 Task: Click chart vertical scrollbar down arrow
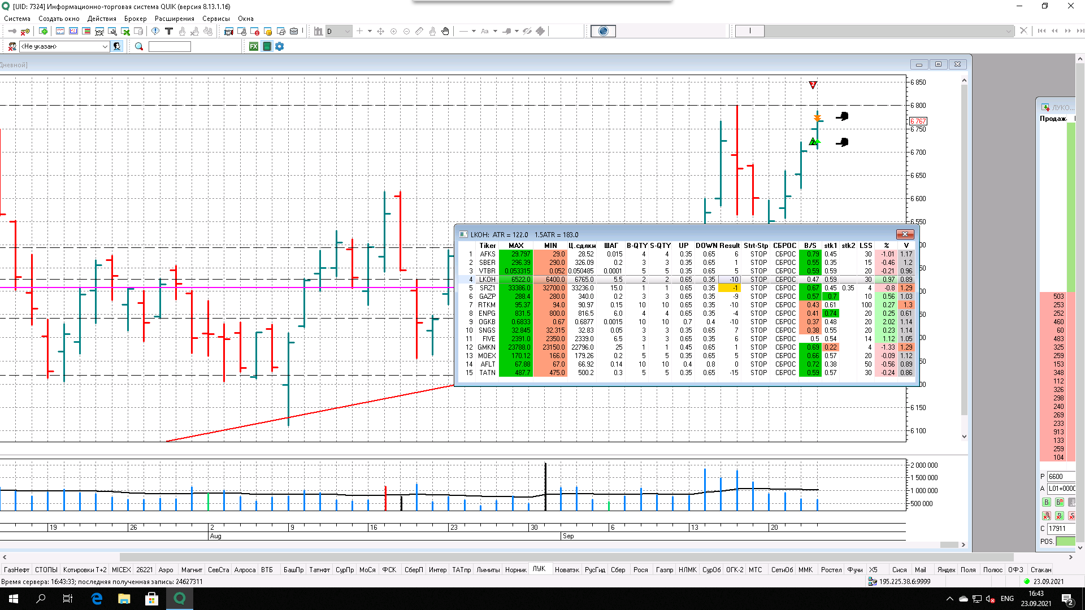point(964,436)
